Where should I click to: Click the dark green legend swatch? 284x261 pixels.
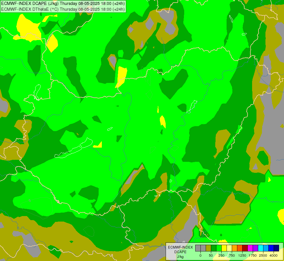coord(214,248)
